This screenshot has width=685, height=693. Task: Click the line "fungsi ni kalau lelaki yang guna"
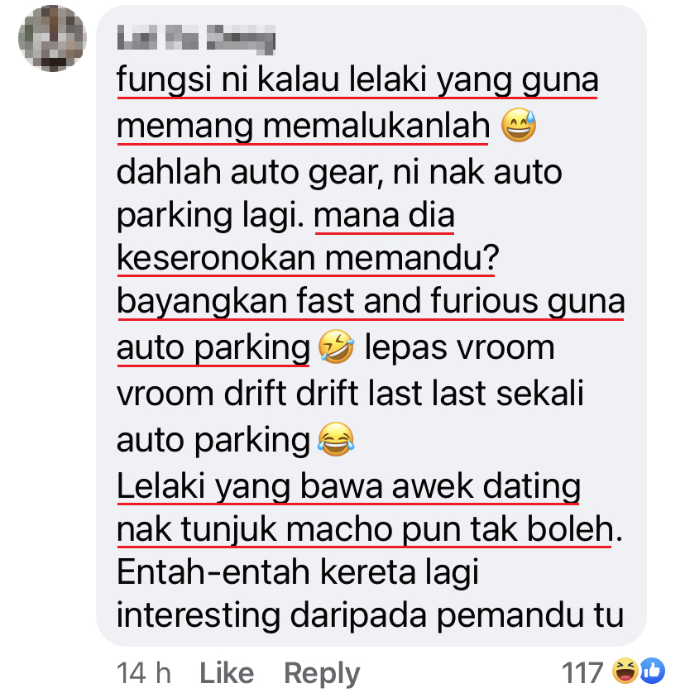pyautogui.click(x=357, y=80)
